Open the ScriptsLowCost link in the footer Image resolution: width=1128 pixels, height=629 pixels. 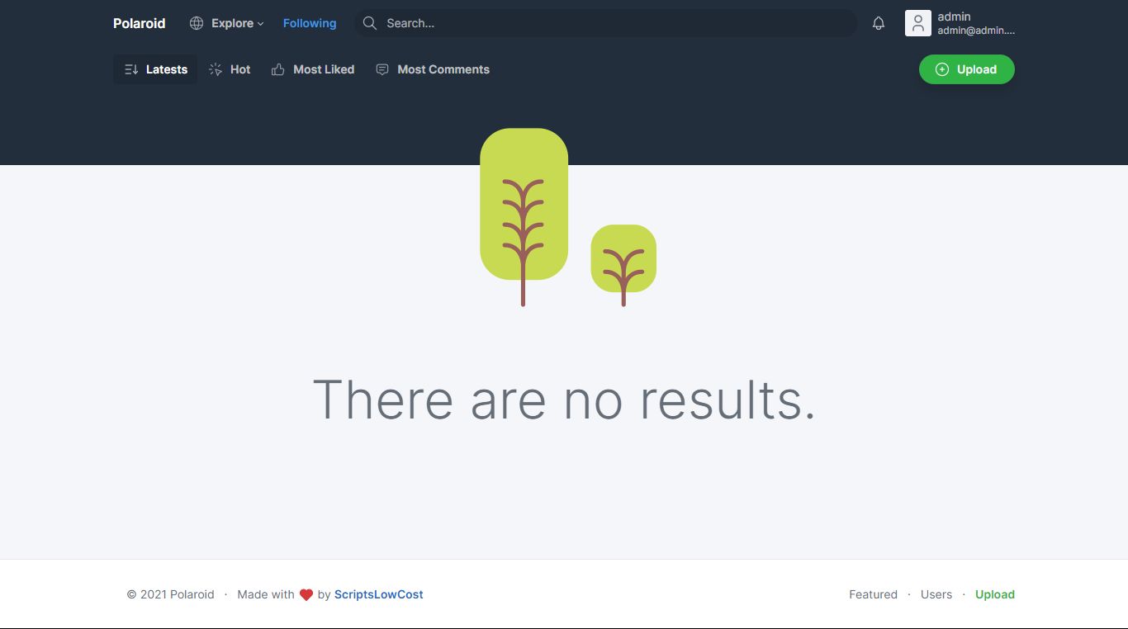tap(379, 594)
